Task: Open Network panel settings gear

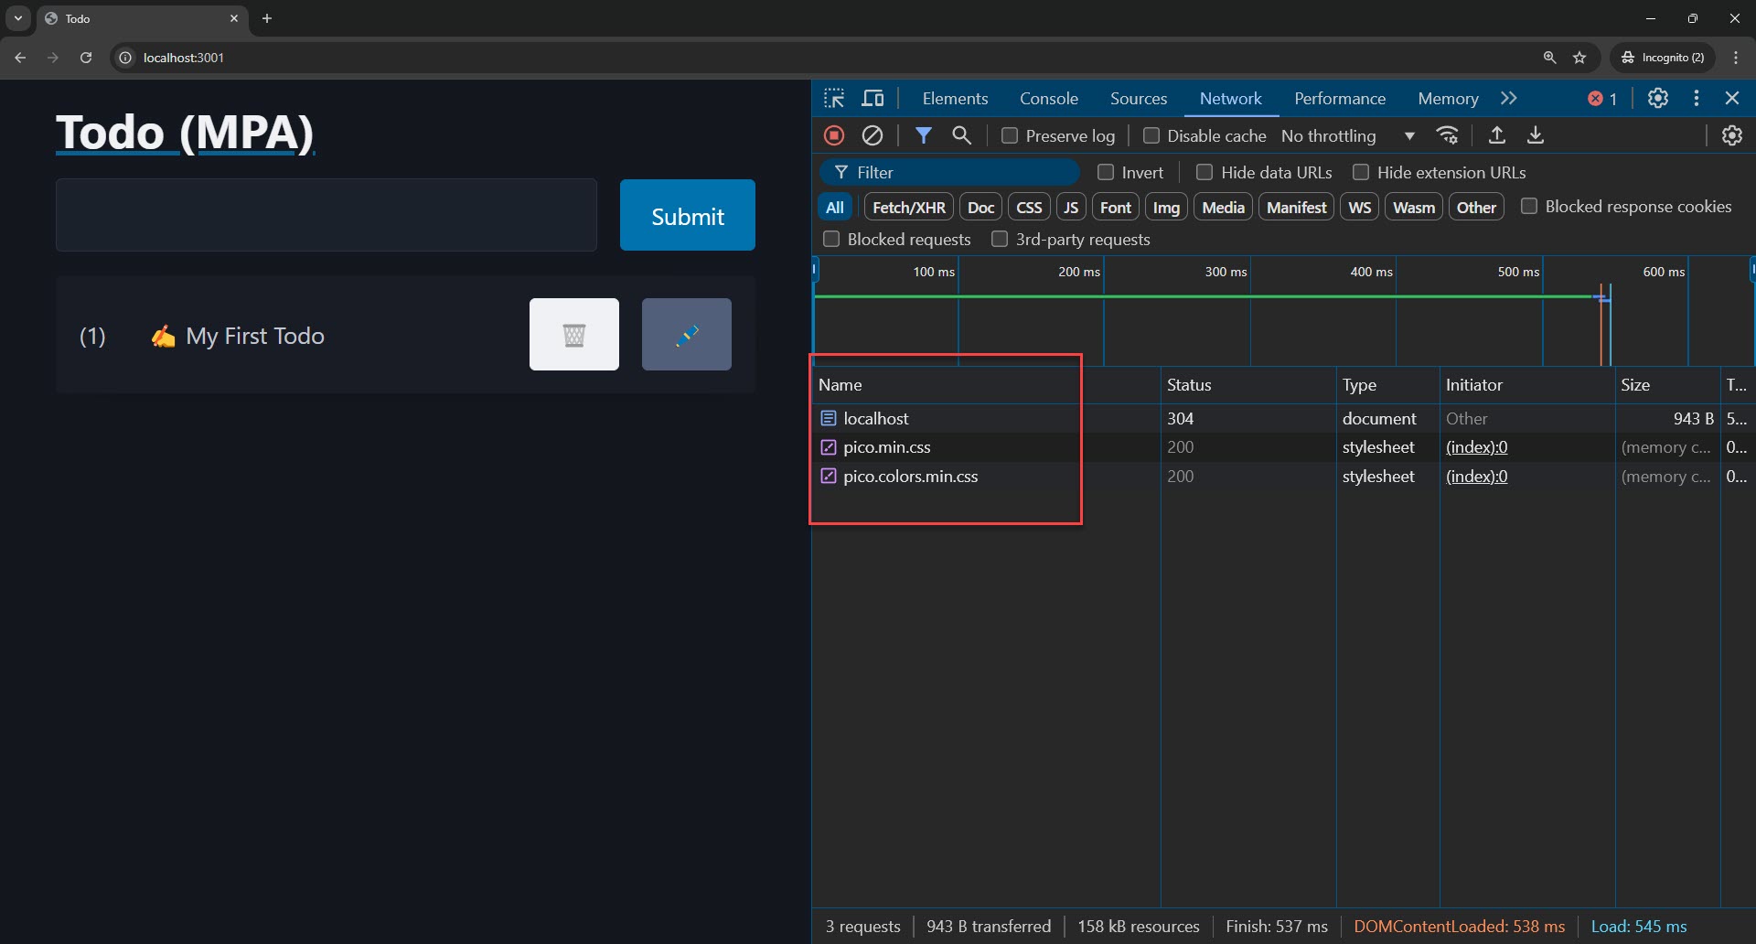Action: pos(1732,135)
